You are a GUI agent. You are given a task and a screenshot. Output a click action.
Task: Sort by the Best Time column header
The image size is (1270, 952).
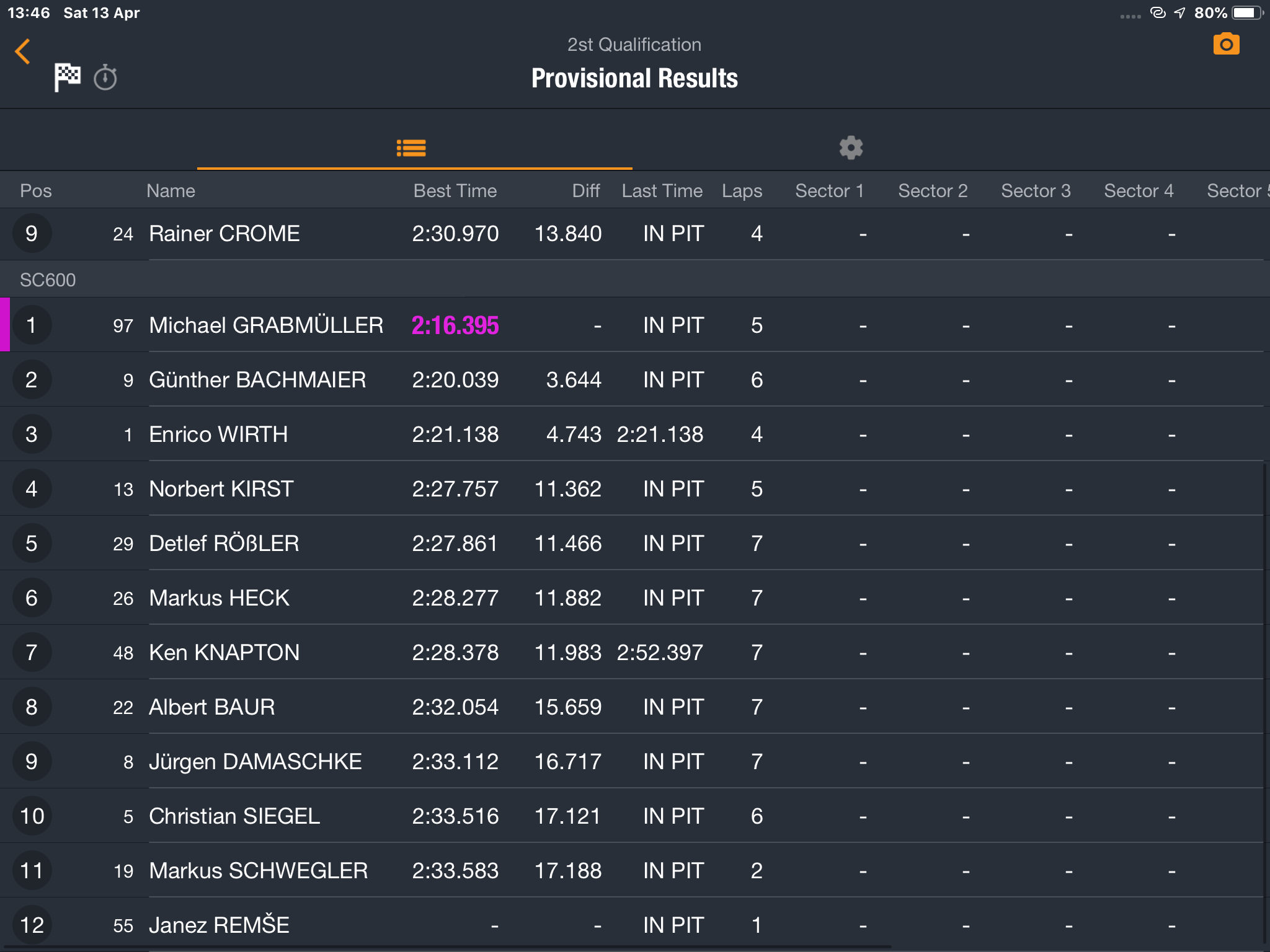pyautogui.click(x=455, y=191)
